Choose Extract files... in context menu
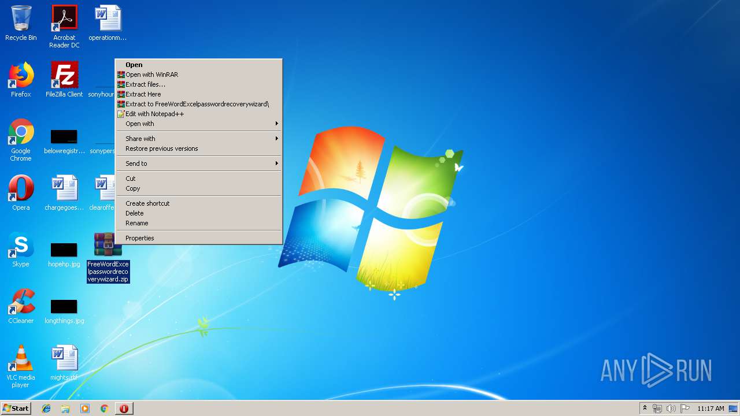 tap(199, 84)
